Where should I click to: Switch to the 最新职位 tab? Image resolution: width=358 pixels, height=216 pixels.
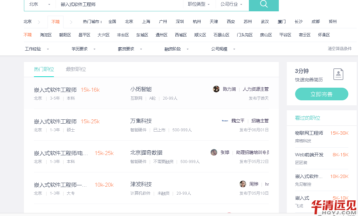pos(76,69)
